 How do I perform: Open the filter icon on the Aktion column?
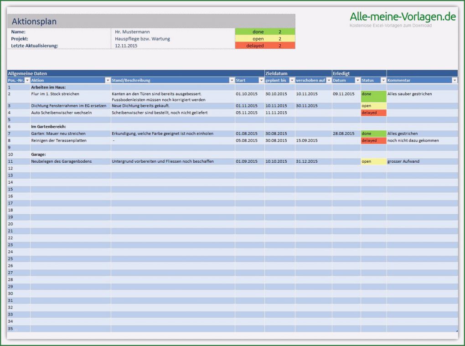pyautogui.click(x=108, y=80)
